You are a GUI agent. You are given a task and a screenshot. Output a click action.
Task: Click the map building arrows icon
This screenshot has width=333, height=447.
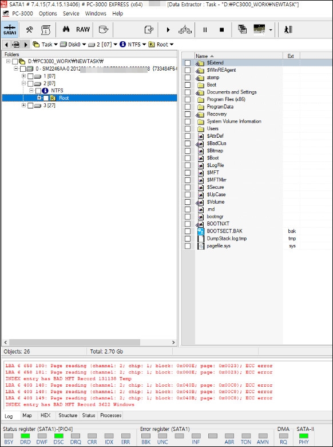(185, 29)
